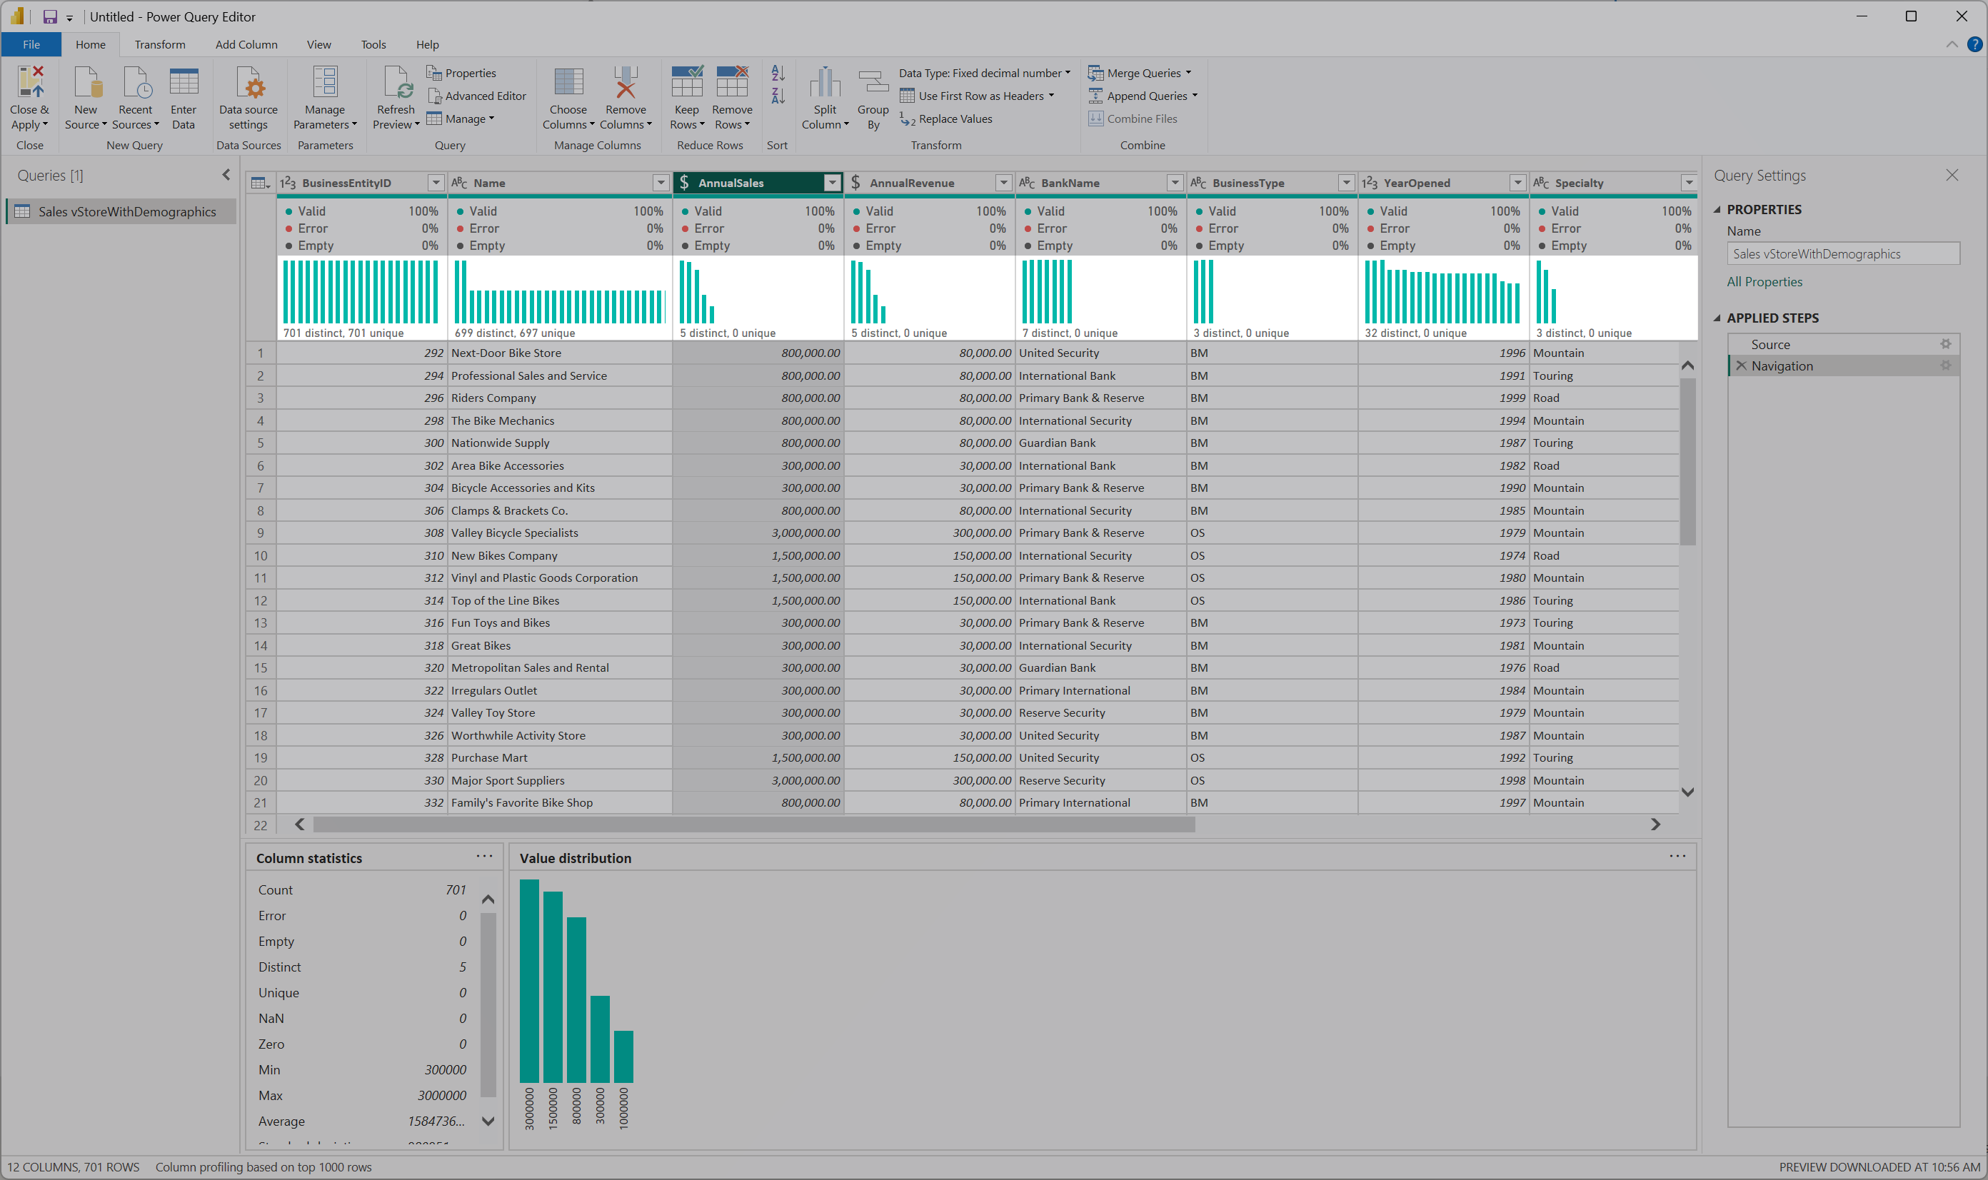
Task: Open the Enter Data tool
Action: click(183, 84)
